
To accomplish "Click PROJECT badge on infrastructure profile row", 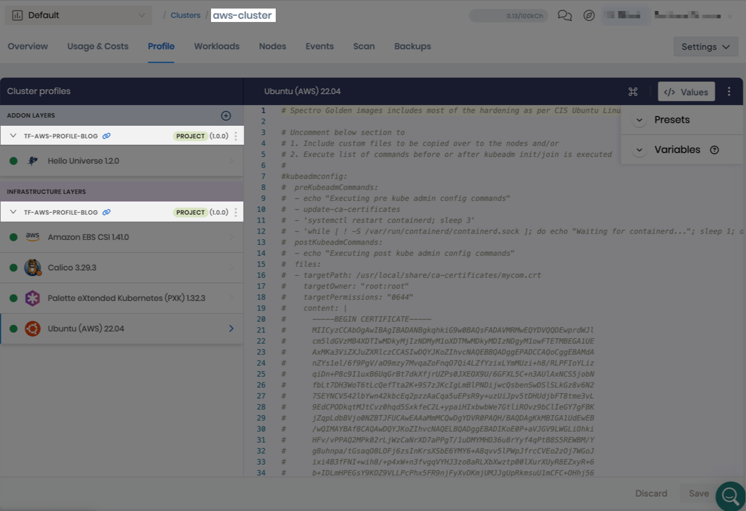I will click(190, 212).
